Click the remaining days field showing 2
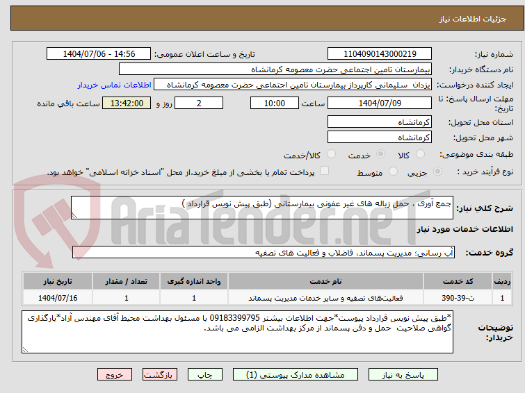The image size is (525, 393). point(199,103)
